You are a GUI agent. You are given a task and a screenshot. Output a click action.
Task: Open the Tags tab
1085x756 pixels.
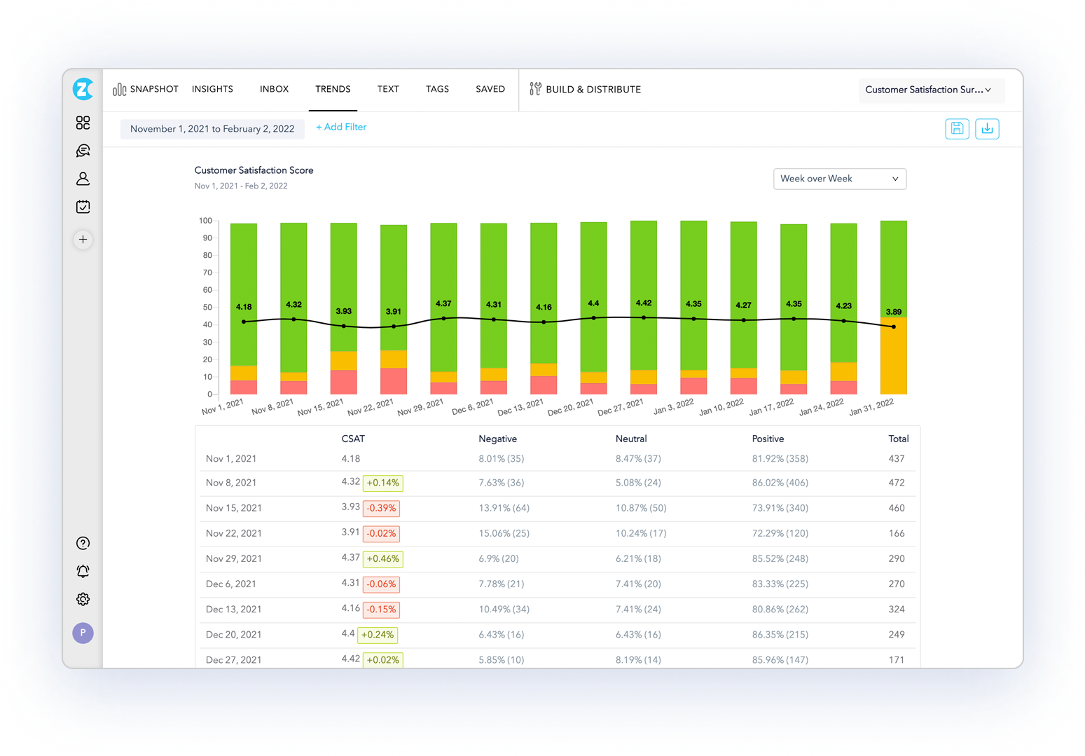(x=437, y=89)
